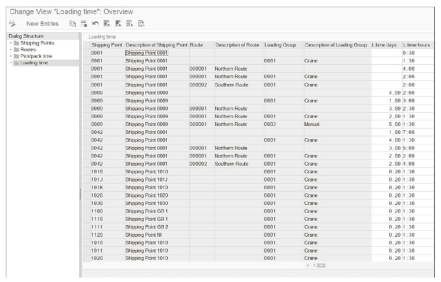Click the L.time hours column header
441x282 pixels.
click(x=416, y=45)
